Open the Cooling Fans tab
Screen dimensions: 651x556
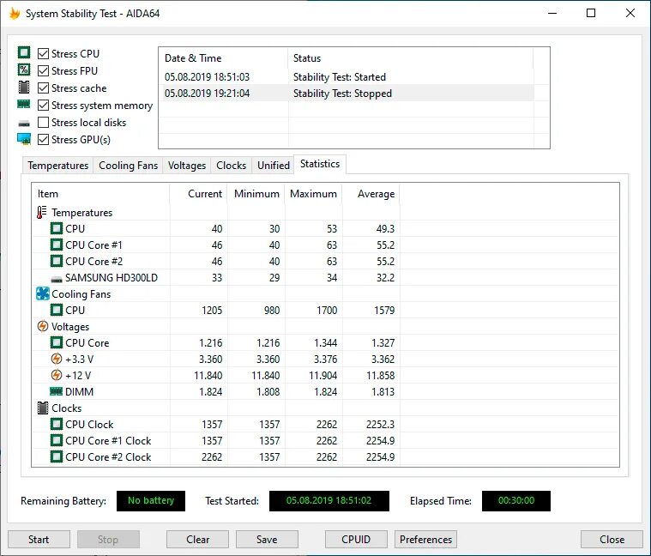tap(129, 166)
